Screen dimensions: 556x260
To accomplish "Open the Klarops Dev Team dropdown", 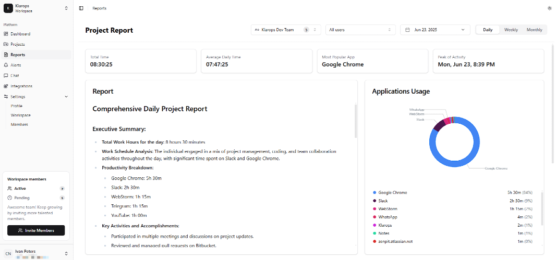I will click(286, 30).
